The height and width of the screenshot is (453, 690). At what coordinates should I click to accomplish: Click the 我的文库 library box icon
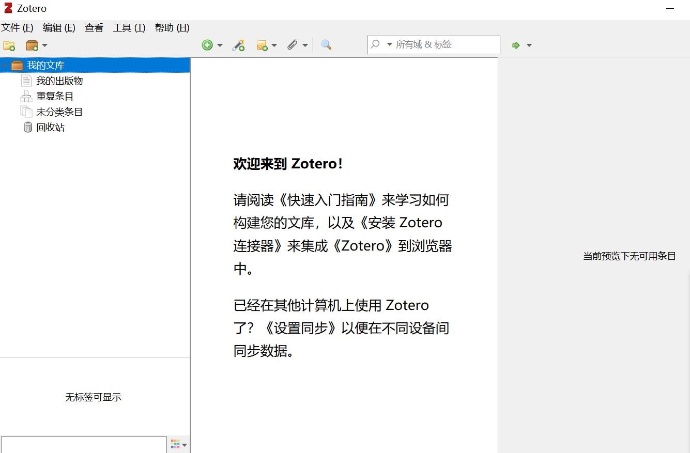[x=17, y=65]
